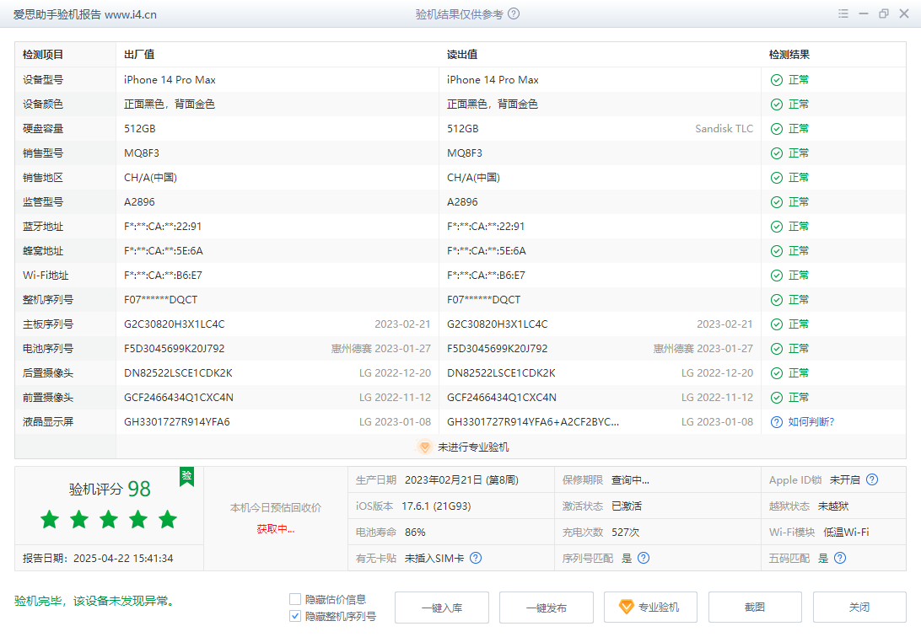
Task: Click the 验机评分 98 score
Action: click(x=110, y=489)
